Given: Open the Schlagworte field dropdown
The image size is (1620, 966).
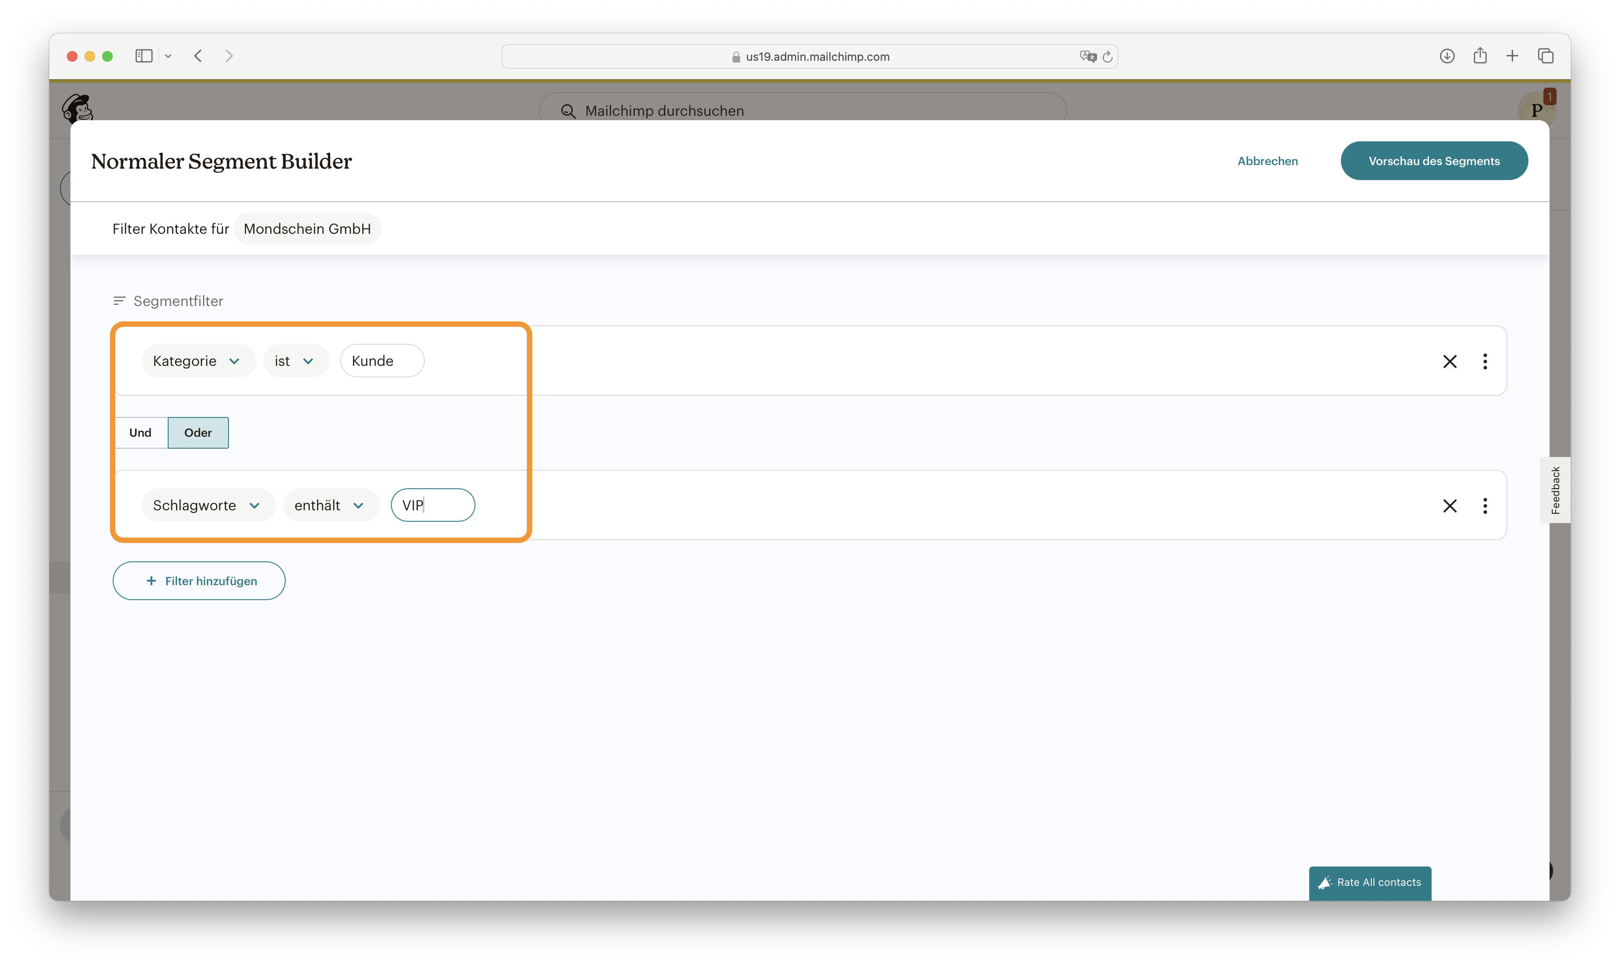Looking at the screenshot, I should point(208,505).
